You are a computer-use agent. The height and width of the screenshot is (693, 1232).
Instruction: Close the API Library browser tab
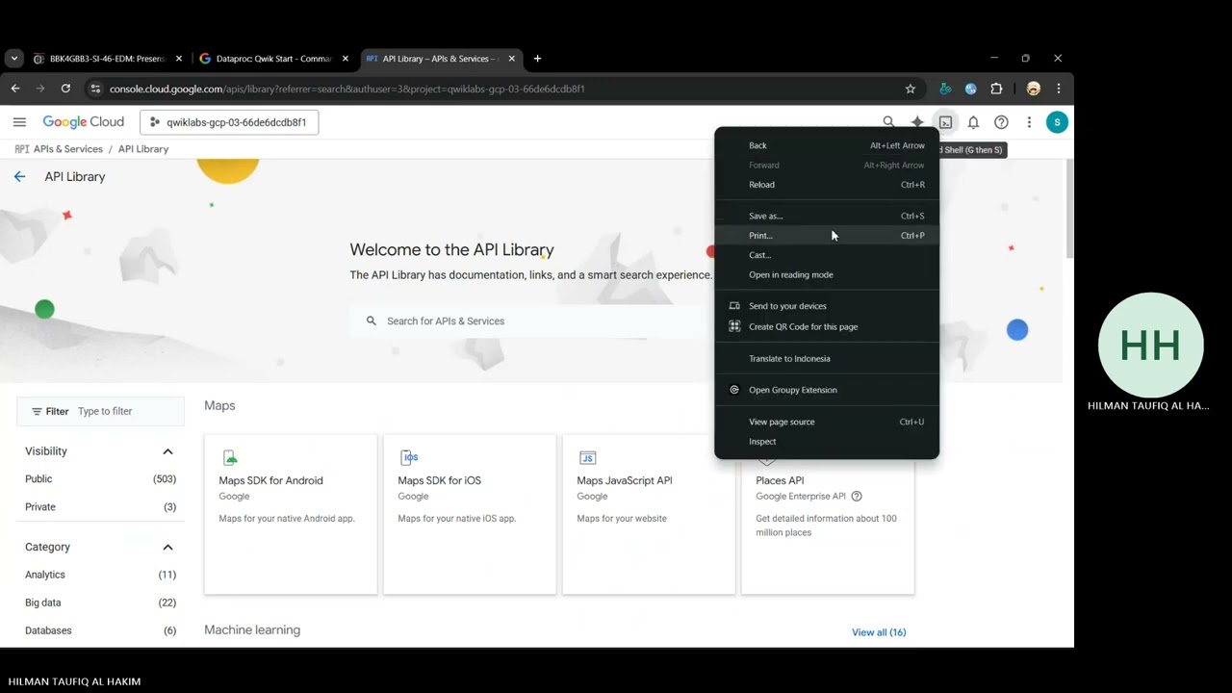coord(512,59)
